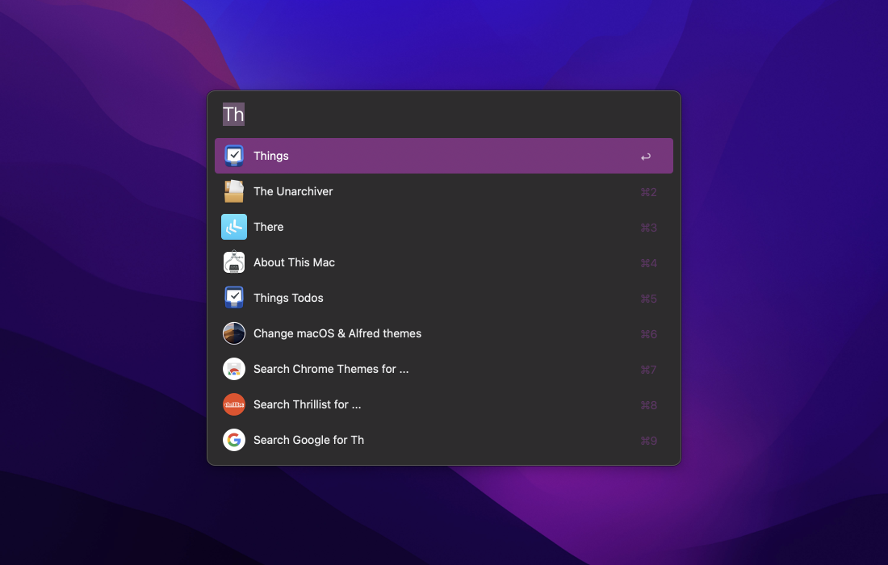
Task: Click the Thrillist red icon
Action: tap(234, 404)
